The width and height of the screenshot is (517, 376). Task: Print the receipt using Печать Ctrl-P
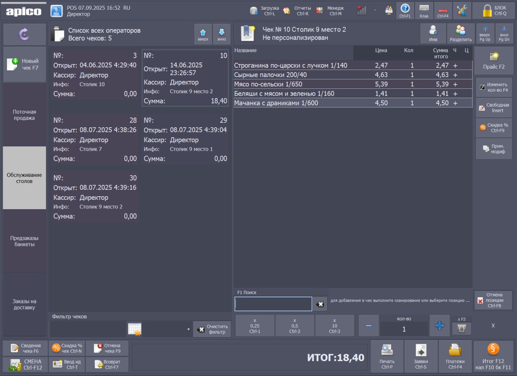(387, 356)
